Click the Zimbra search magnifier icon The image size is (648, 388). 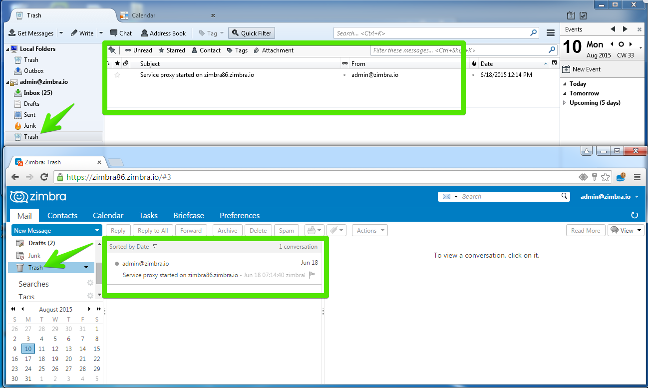564,196
